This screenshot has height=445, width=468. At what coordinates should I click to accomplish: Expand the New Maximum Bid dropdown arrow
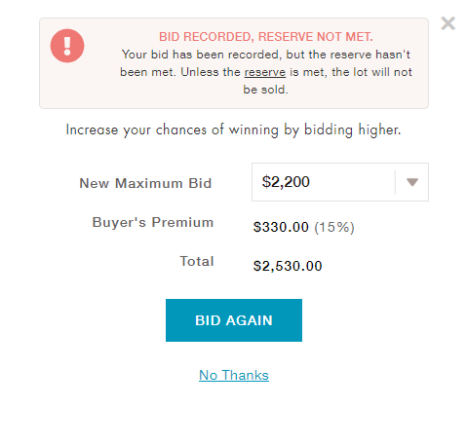point(412,182)
